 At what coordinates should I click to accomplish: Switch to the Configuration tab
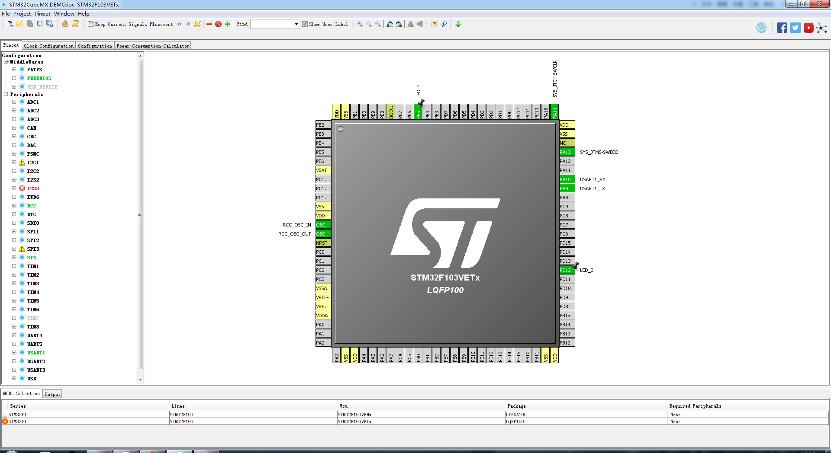95,46
